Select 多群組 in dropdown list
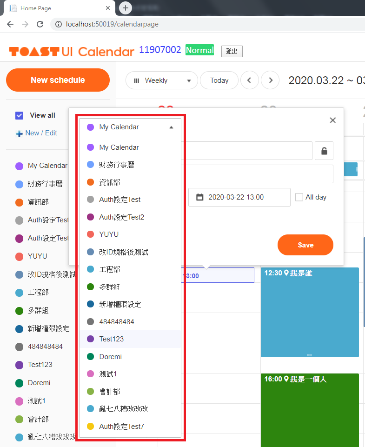 pyautogui.click(x=130, y=287)
